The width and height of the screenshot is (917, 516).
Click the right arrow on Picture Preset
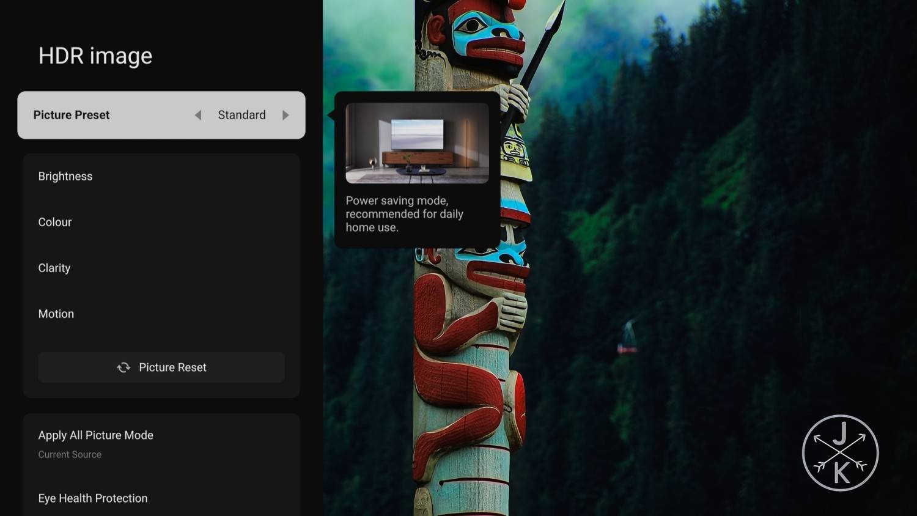pos(285,115)
